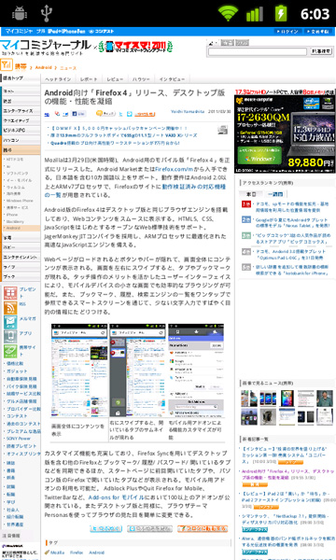Viewport: 336px width, 560px height.
Task: Click the search submit button
Action: click(321, 51)
